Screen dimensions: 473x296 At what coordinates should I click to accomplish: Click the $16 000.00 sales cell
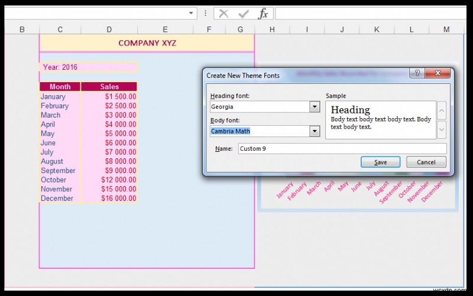point(109,199)
